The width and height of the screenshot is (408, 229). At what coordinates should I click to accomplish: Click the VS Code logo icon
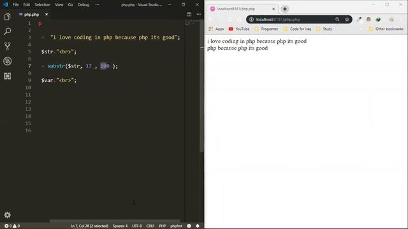click(x=6, y=4)
